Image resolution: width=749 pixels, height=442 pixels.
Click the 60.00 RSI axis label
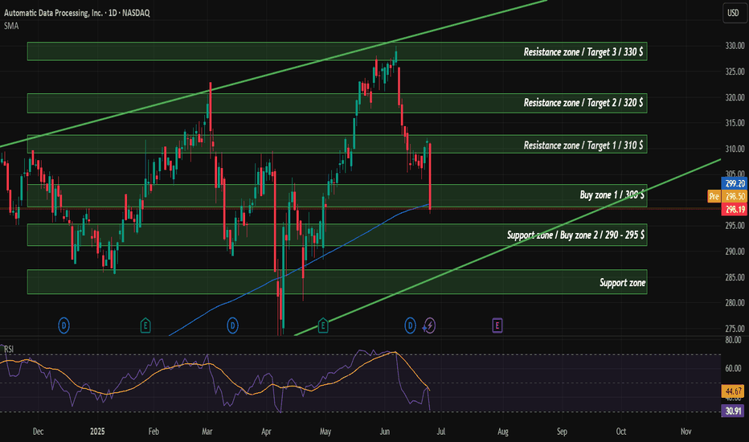[x=733, y=368]
